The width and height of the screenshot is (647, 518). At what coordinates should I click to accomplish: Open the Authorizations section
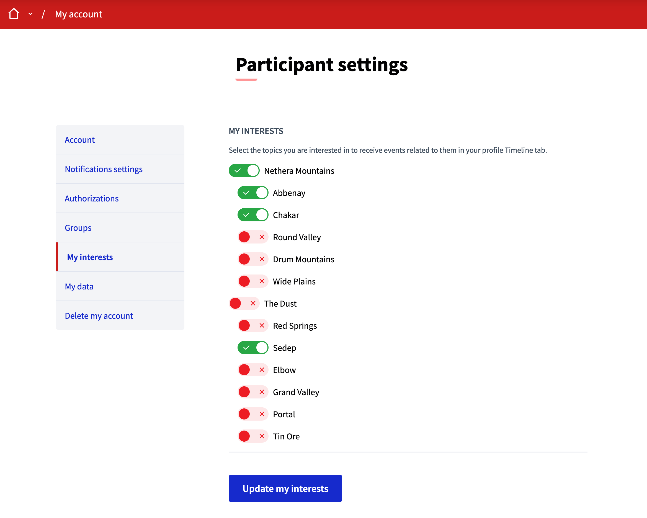[x=92, y=199]
